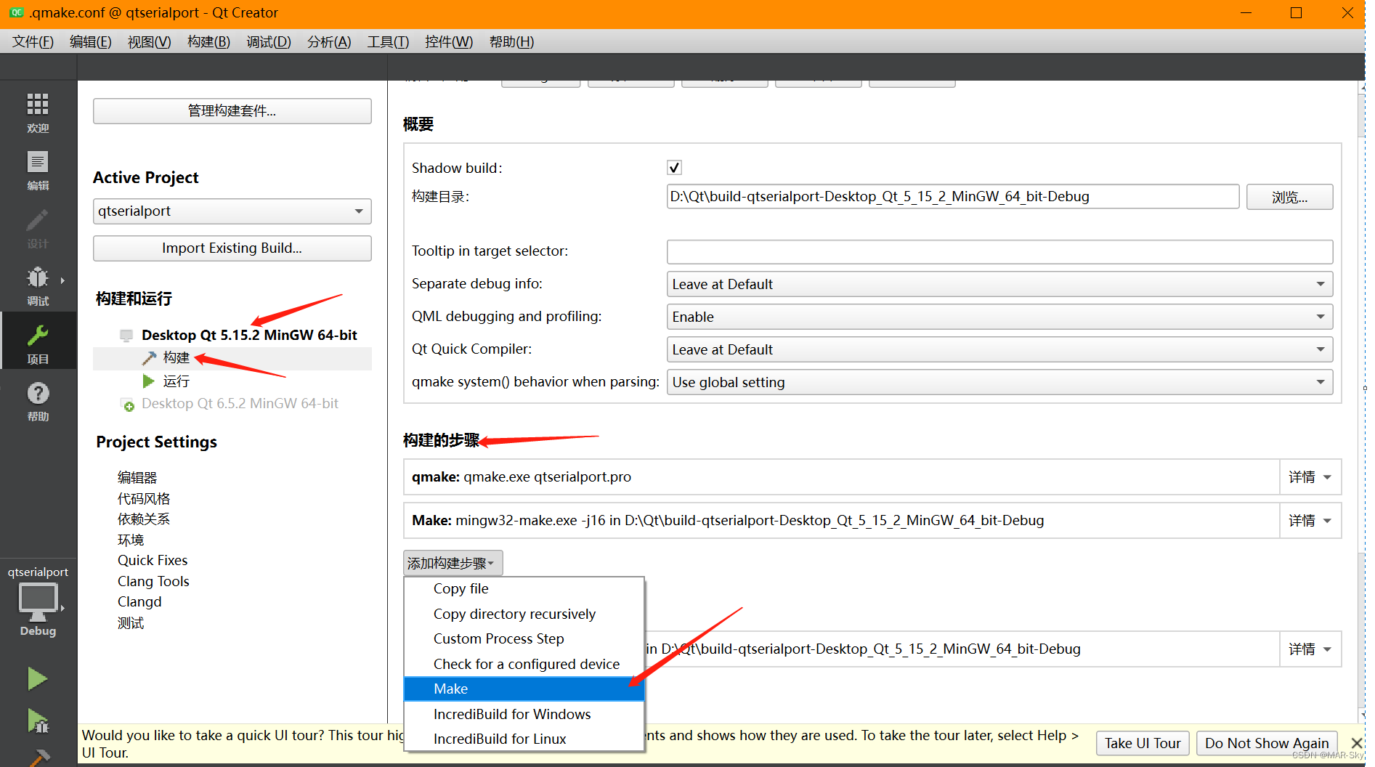The width and height of the screenshot is (1375, 767).
Task: Select Custom Process Step entry
Action: (x=524, y=639)
